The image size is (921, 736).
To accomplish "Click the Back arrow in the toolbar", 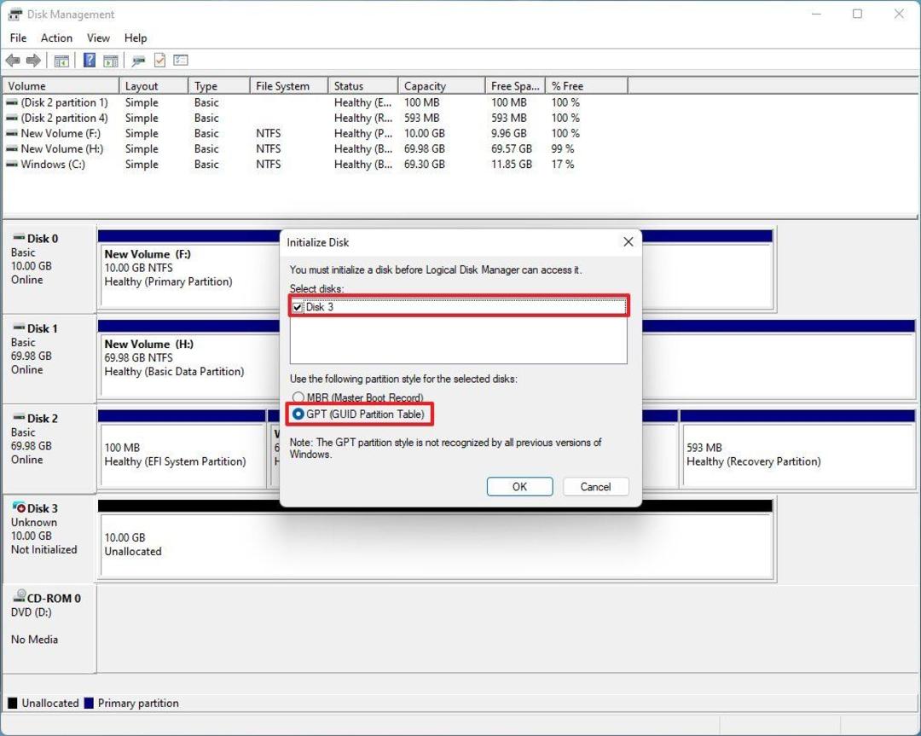I will click(x=12, y=60).
